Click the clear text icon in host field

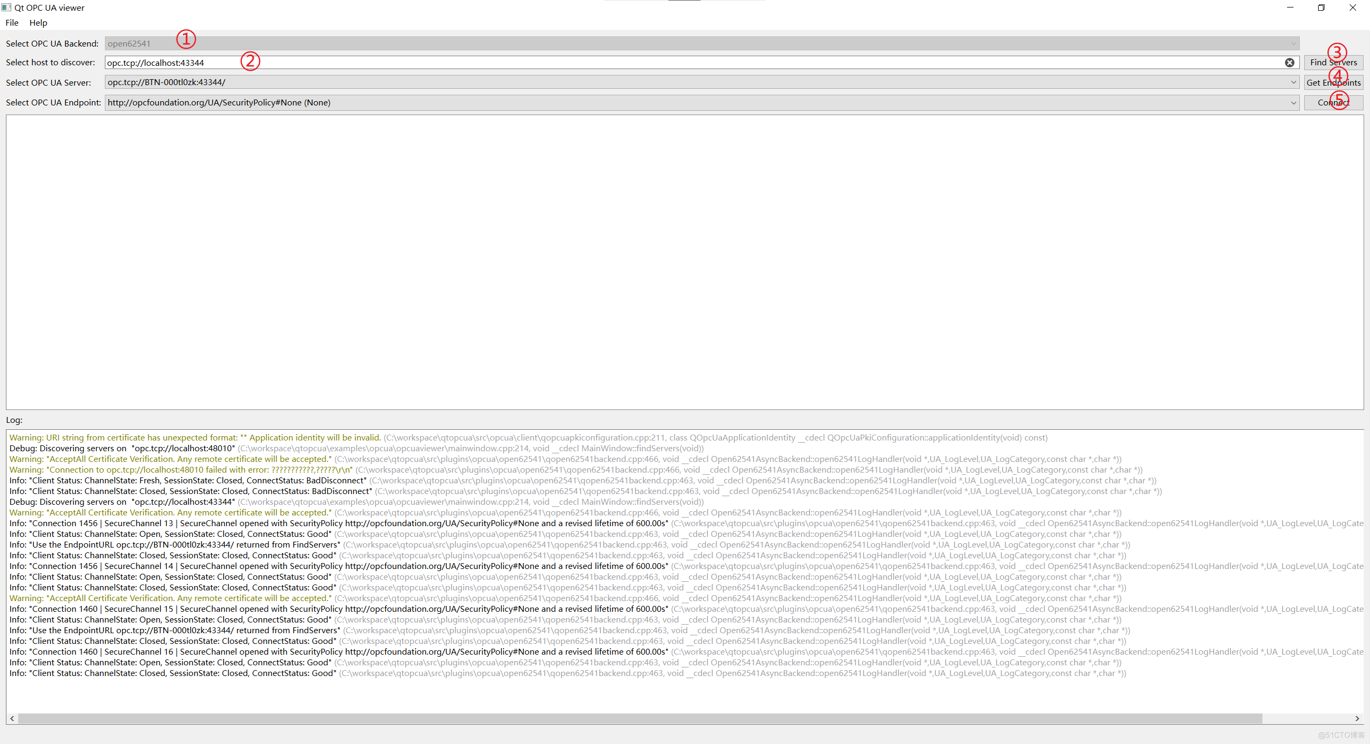pyautogui.click(x=1290, y=63)
